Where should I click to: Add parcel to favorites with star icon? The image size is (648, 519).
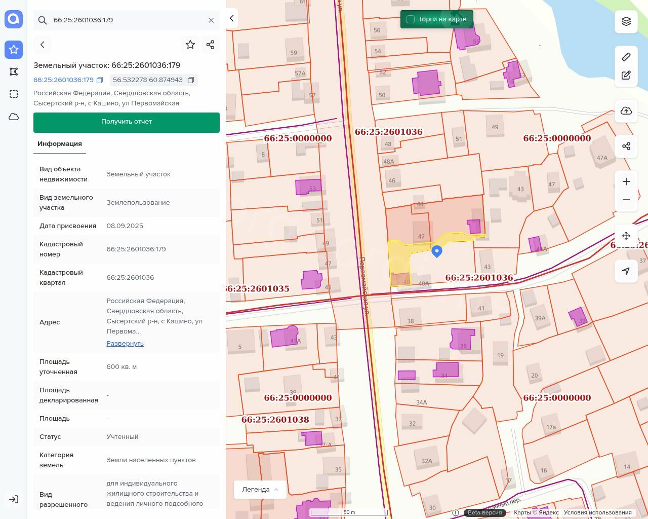click(x=190, y=45)
